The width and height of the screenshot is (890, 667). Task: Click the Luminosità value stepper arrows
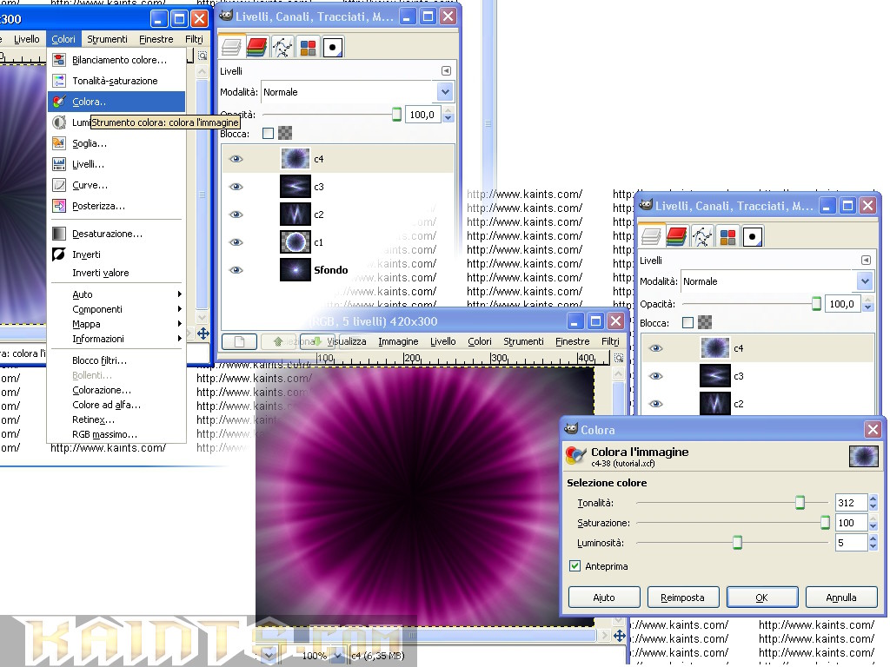[873, 543]
